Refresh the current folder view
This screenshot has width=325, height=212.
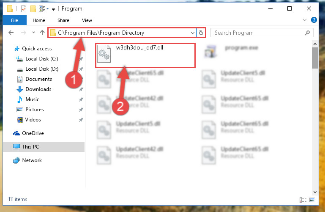201,33
